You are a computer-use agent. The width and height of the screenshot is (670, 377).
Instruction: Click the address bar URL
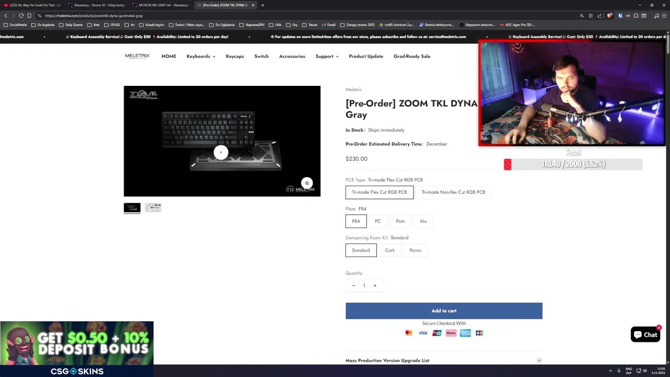[x=94, y=16]
